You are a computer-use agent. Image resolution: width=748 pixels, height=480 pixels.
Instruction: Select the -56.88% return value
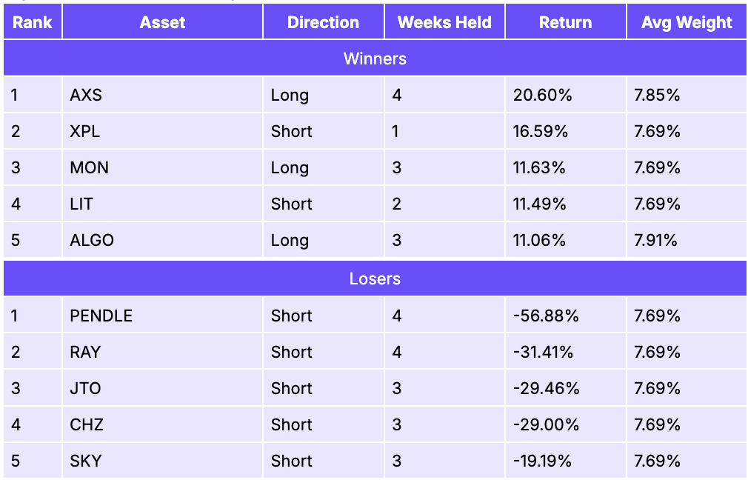(x=546, y=316)
